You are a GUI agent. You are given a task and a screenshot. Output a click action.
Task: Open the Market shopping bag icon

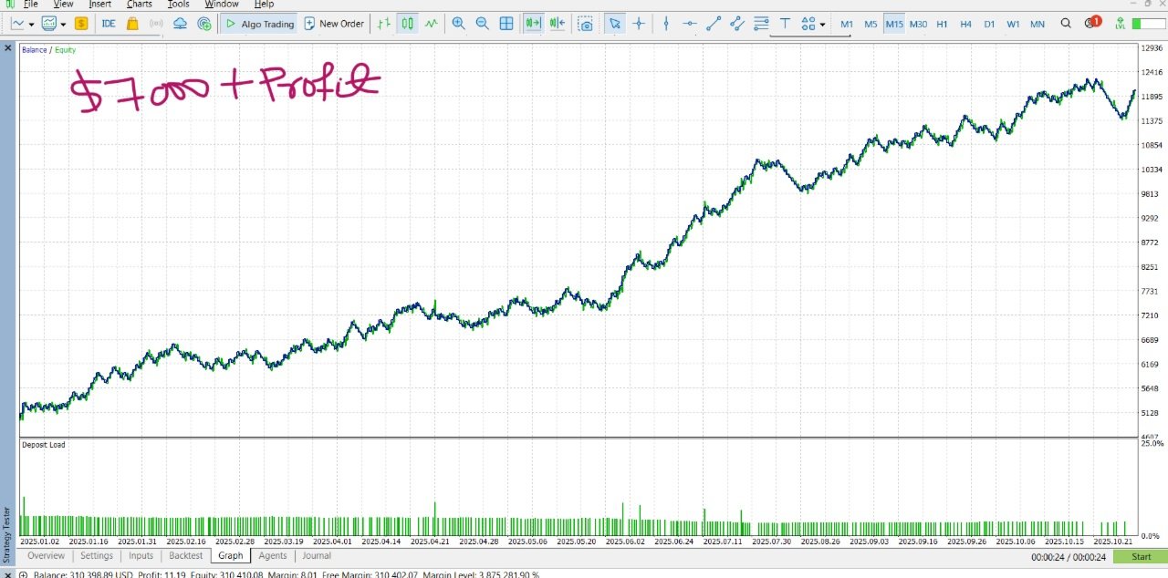(132, 24)
